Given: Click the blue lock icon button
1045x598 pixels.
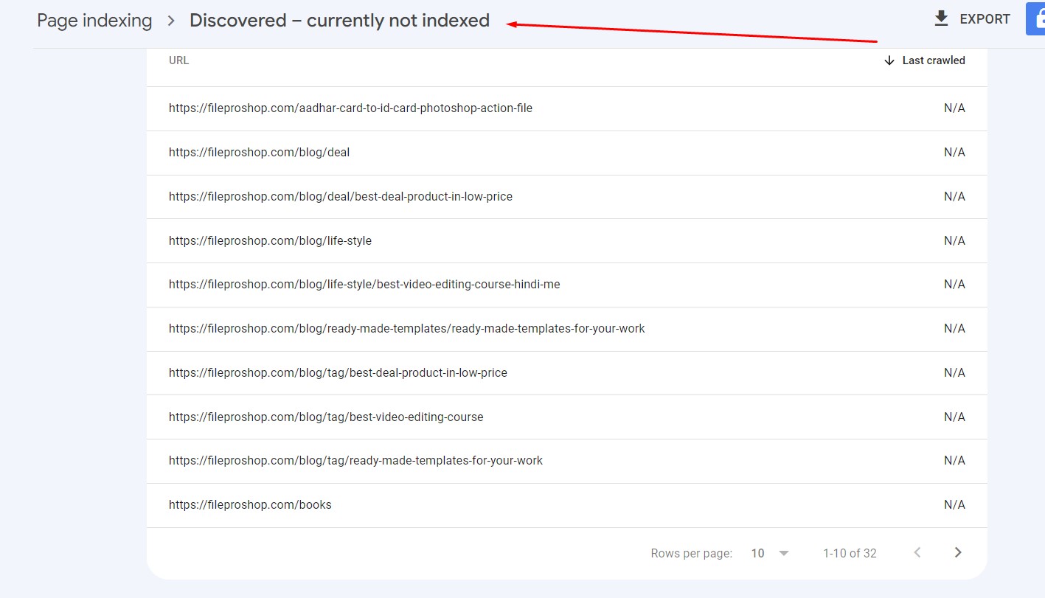Looking at the screenshot, I should click(x=1036, y=19).
